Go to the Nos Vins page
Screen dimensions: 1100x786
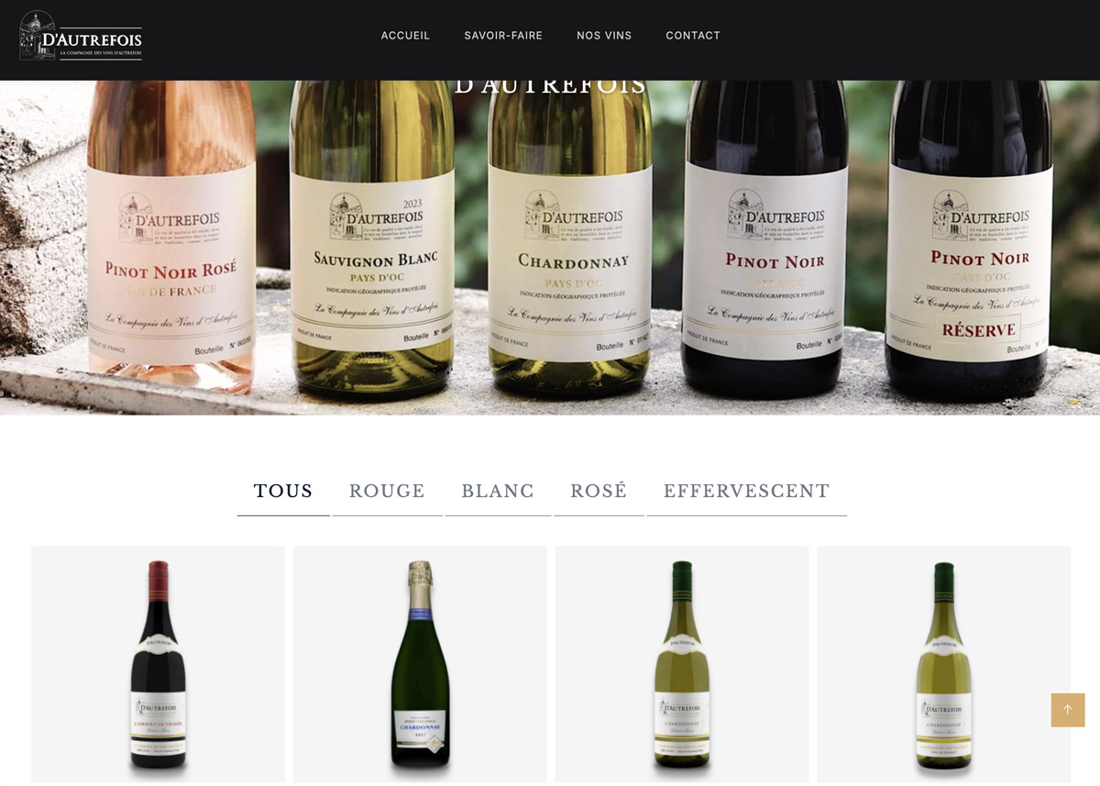click(604, 36)
